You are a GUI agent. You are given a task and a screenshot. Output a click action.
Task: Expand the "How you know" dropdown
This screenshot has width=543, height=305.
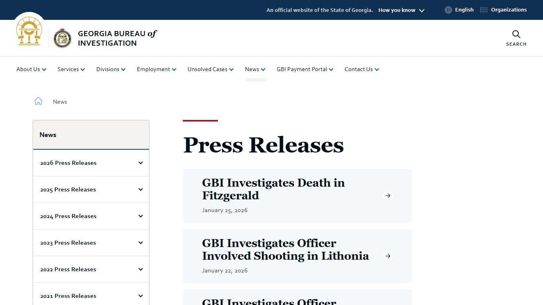coord(401,10)
